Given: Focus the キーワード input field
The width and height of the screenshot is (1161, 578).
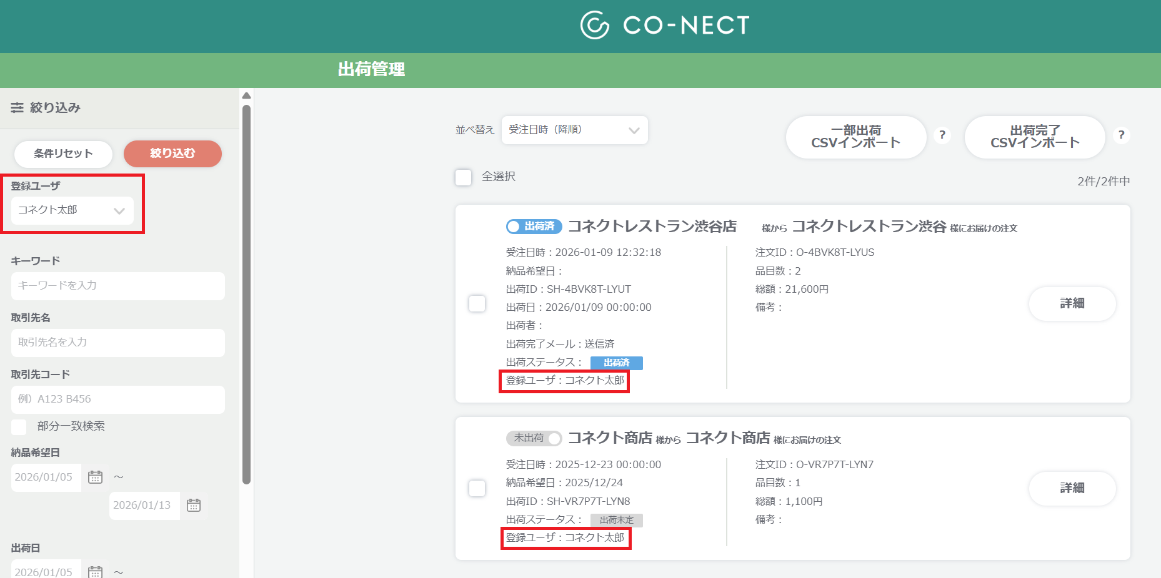Looking at the screenshot, I should coord(117,286).
